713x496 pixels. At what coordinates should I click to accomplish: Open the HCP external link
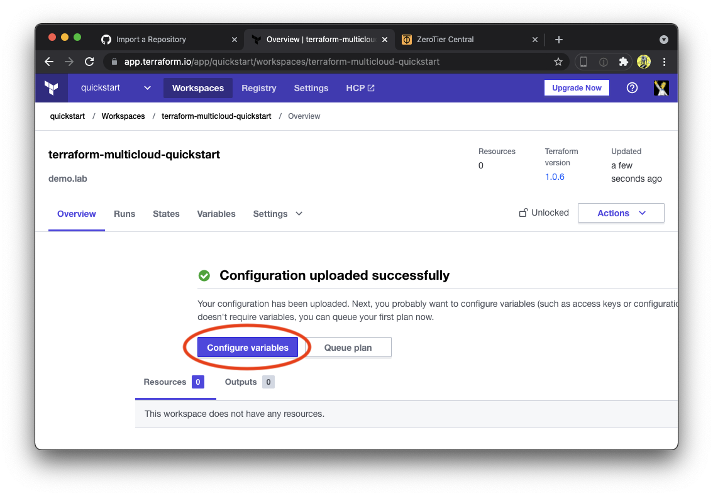[360, 88]
